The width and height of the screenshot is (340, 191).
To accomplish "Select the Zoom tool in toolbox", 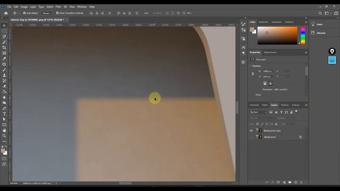I will tap(4, 136).
